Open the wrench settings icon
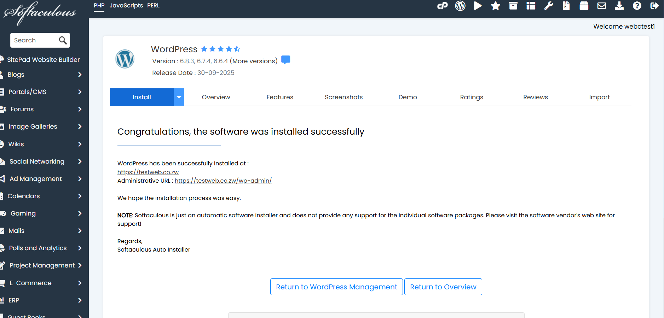664x318 pixels. tap(549, 6)
